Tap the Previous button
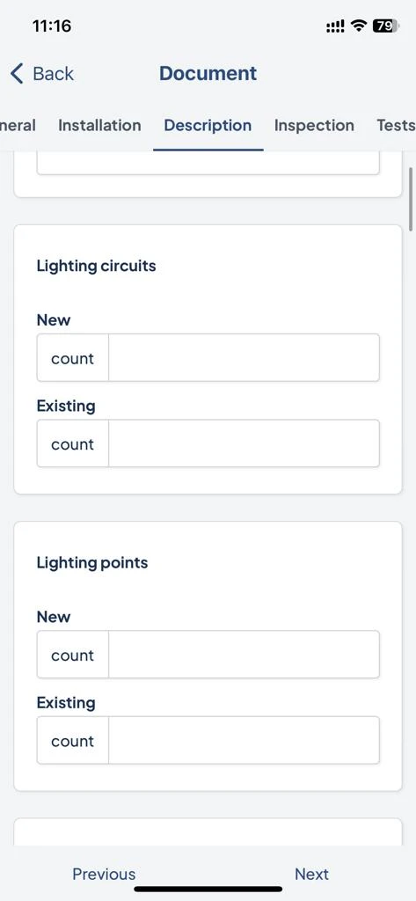The image size is (416, 901). click(104, 874)
